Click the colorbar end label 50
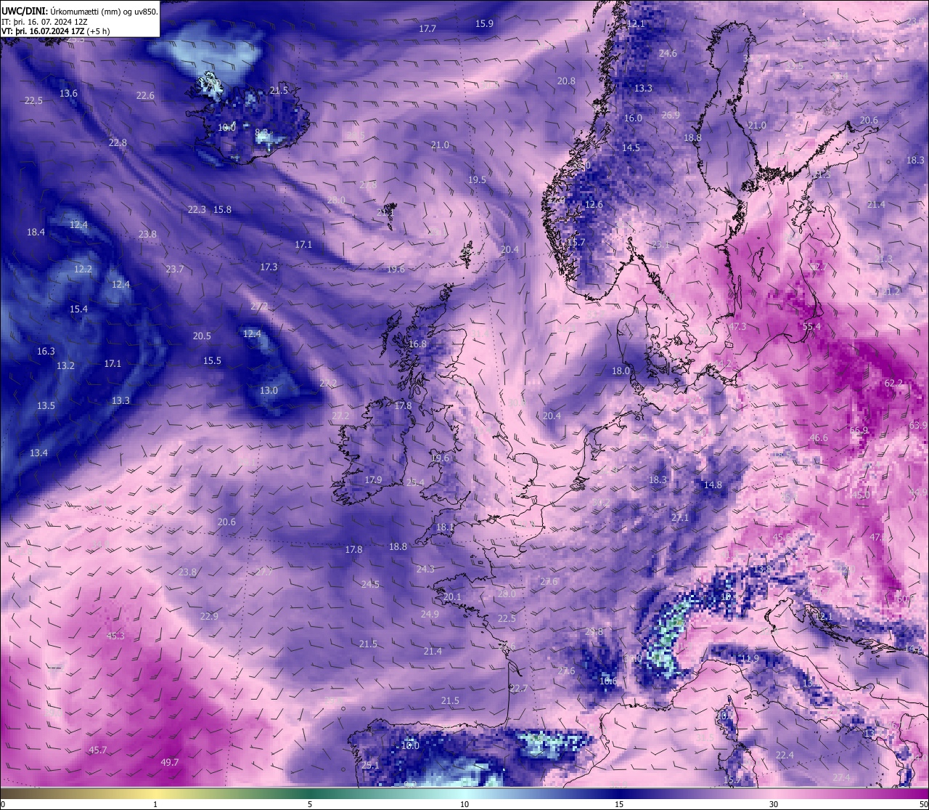Image resolution: width=929 pixels, height=810 pixels. (922, 804)
